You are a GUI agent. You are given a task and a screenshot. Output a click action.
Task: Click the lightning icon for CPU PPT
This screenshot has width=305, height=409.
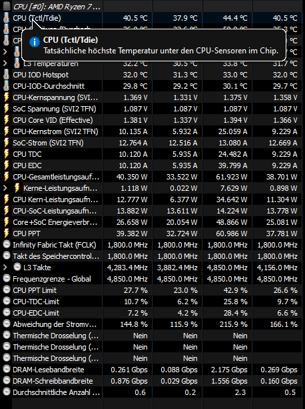(x=6, y=234)
